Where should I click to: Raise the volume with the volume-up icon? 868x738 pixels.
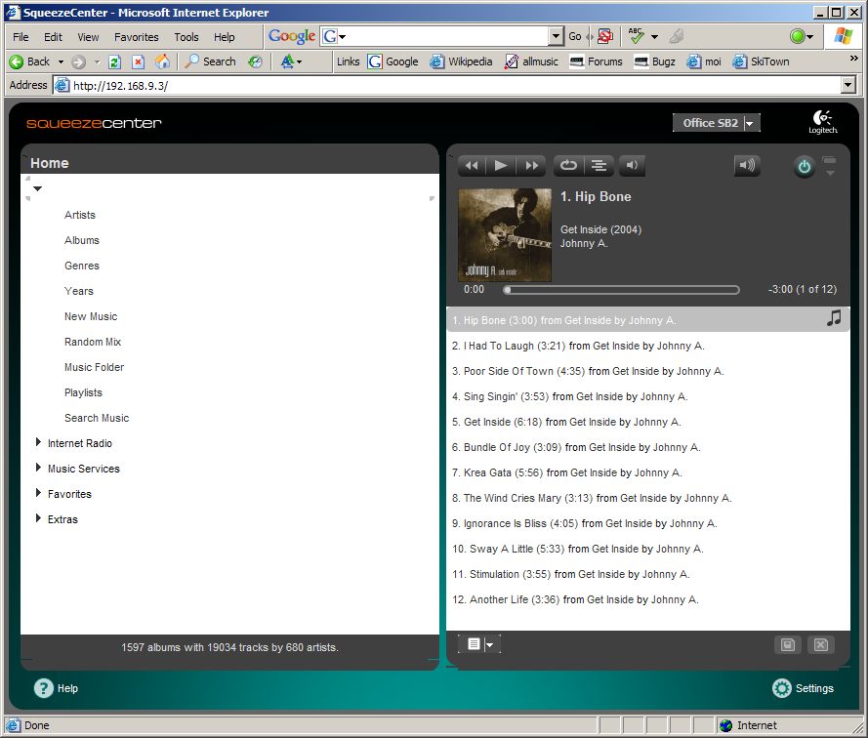(x=747, y=166)
